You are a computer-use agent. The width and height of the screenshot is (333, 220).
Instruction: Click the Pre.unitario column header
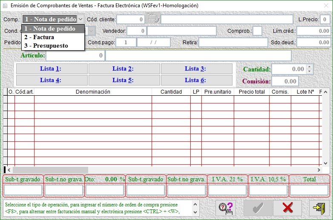click(218, 92)
